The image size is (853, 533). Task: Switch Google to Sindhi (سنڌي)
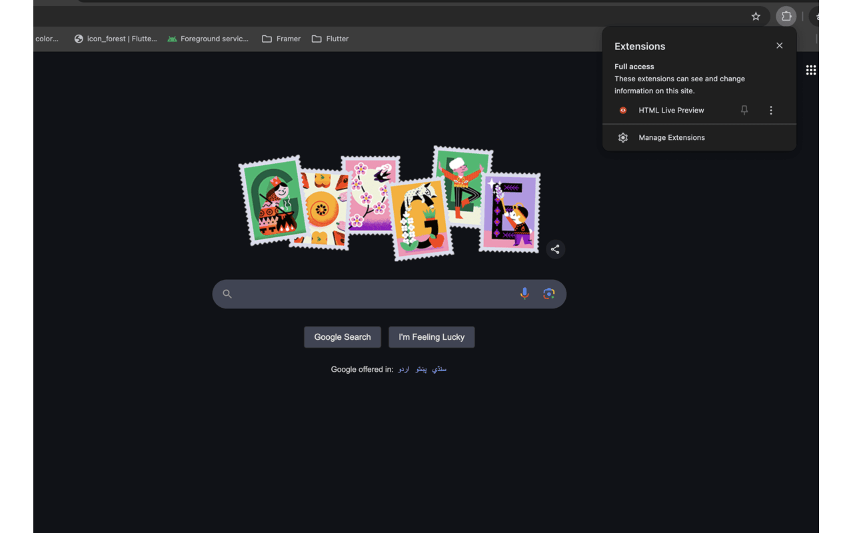click(439, 369)
